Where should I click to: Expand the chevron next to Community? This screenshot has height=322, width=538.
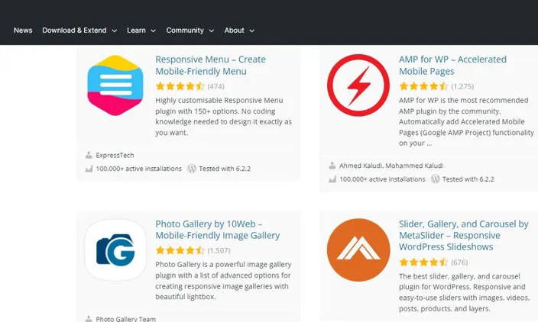(212, 31)
